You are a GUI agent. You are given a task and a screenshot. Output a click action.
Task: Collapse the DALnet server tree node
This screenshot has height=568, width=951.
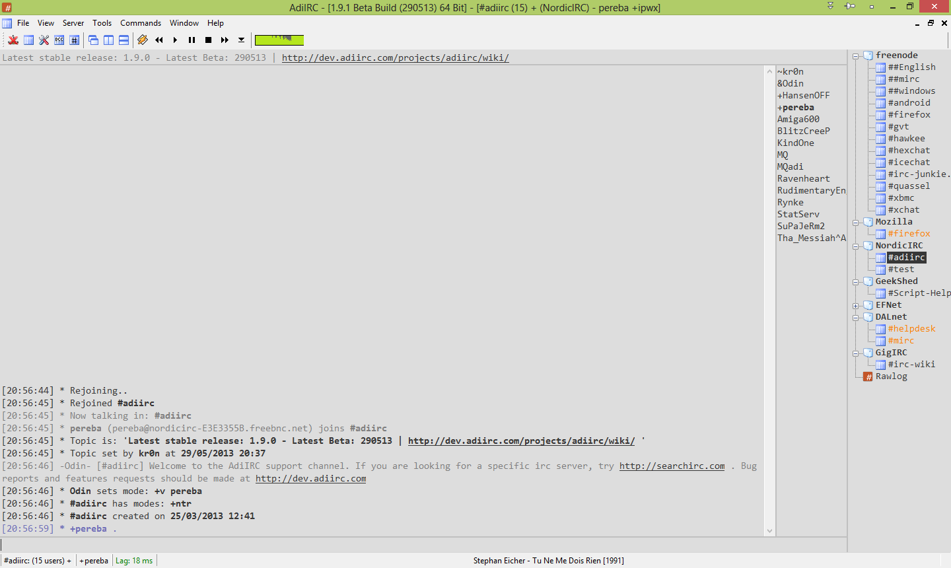tap(856, 318)
